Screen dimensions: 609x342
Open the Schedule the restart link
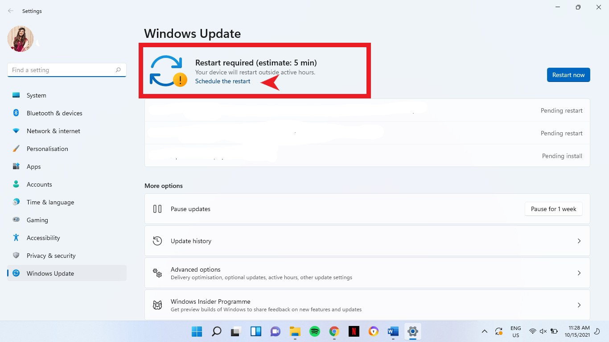(222, 81)
